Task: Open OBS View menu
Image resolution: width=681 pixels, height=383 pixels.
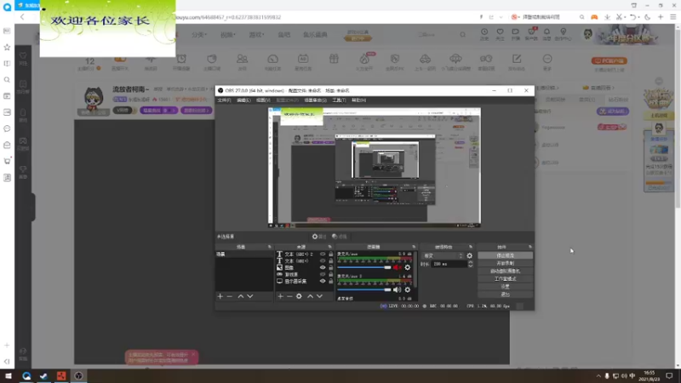Action: point(263,100)
